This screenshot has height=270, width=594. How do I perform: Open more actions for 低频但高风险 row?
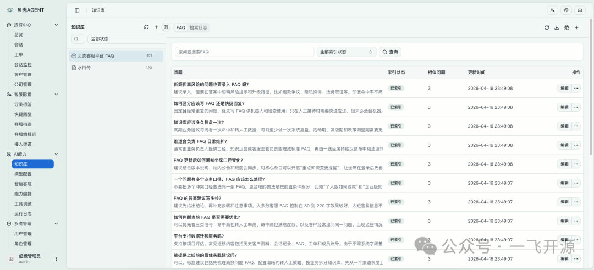[x=576, y=88]
